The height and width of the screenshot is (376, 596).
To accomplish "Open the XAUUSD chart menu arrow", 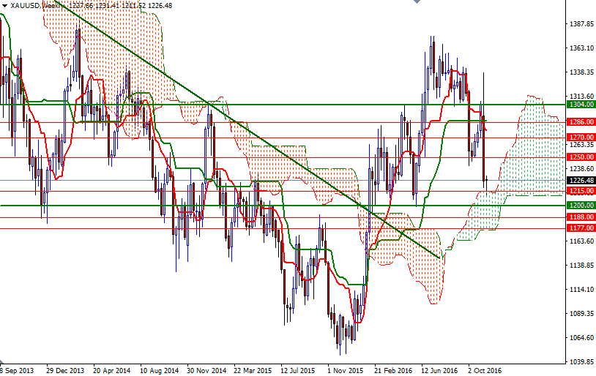I will click(4, 6).
